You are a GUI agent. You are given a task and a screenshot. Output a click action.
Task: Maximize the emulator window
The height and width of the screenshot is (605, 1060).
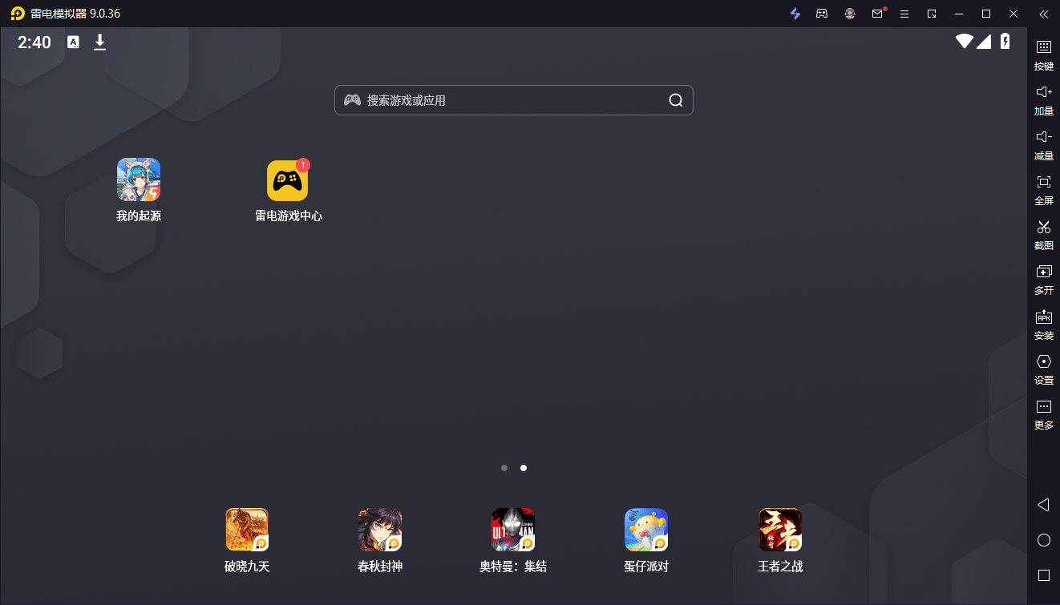(x=986, y=14)
